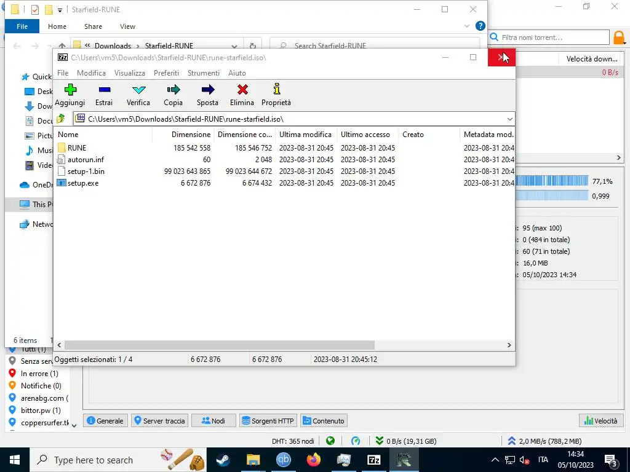Click the left arrow of 7-Zip scrollbar
Image resolution: width=630 pixels, height=472 pixels.
coord(59,345)
